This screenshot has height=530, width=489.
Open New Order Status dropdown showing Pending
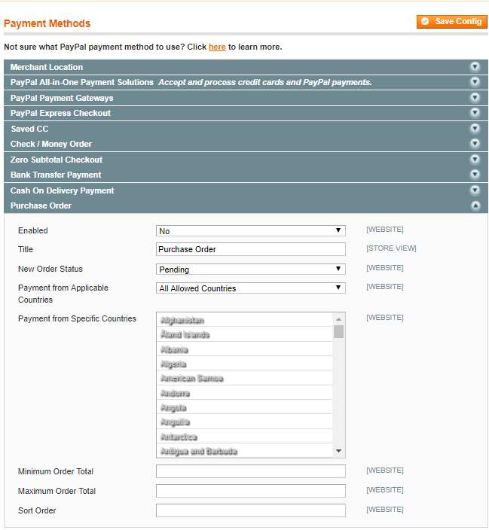click(250, 269)
